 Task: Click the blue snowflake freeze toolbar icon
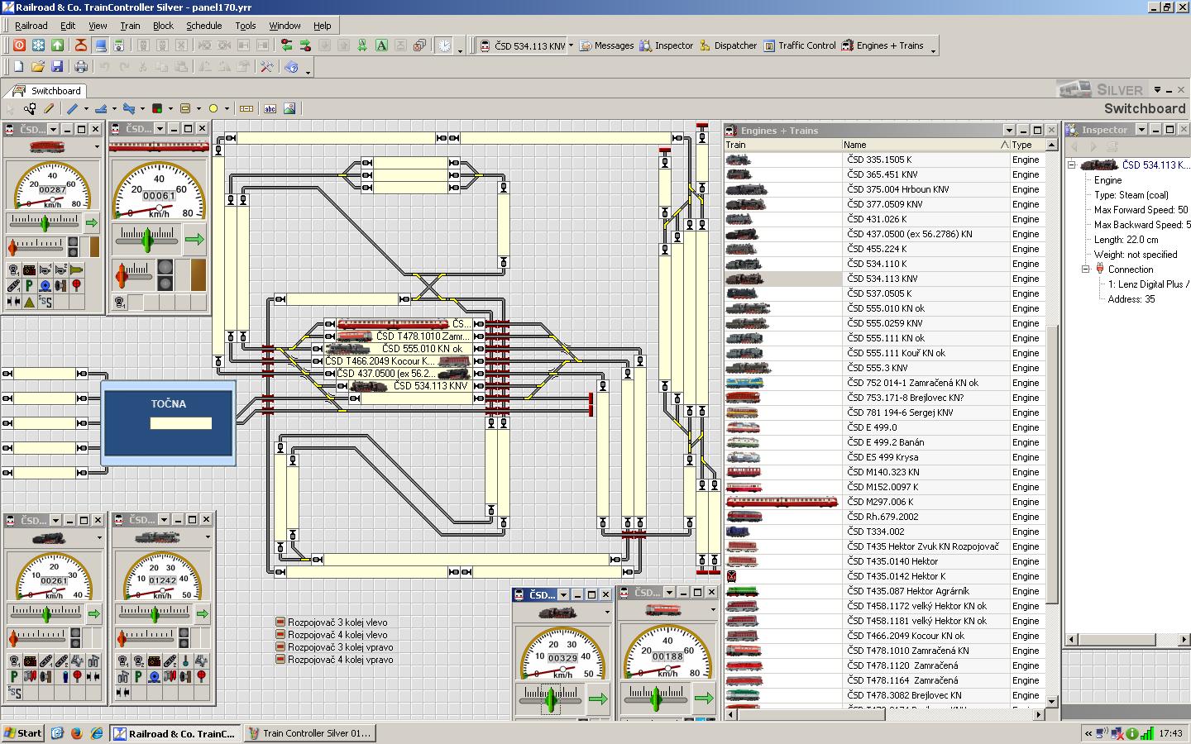click(38, 45)
